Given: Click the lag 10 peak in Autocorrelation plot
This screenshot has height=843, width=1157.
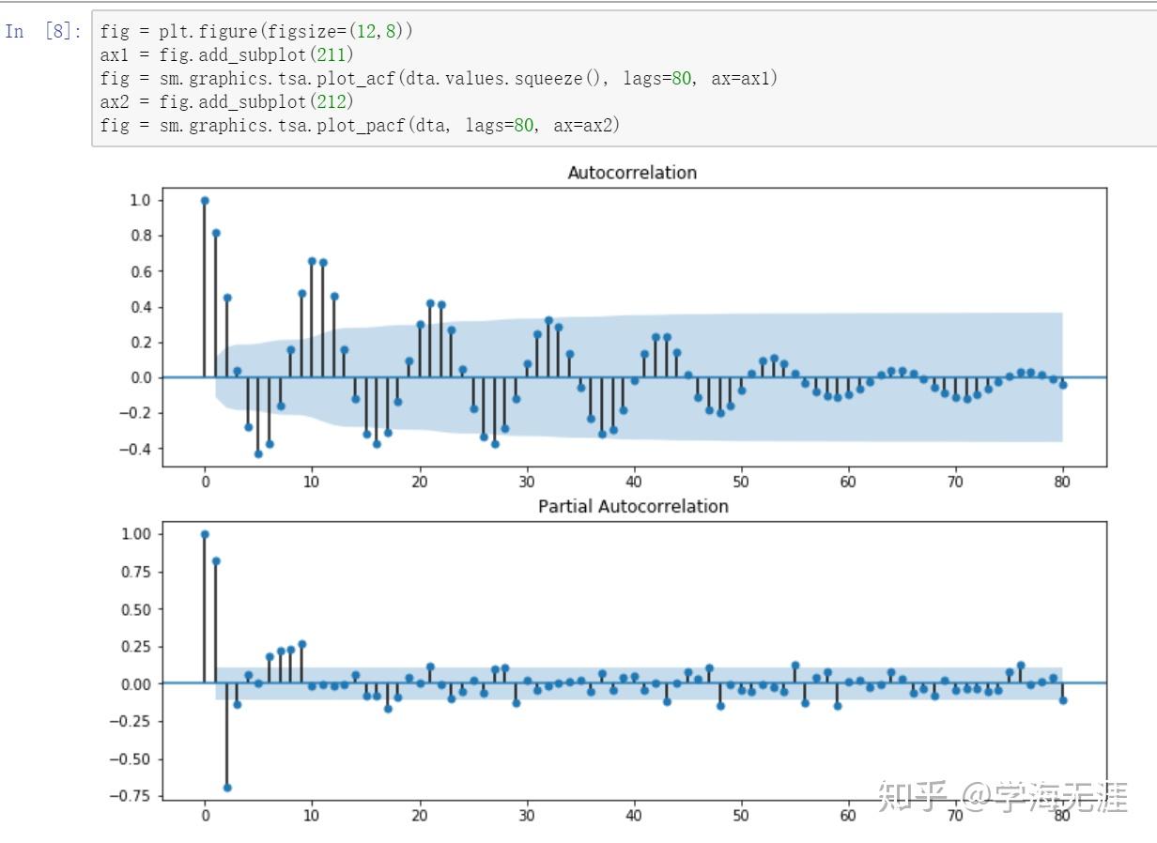Looking at the screenshot, I should tap(312, 261).
